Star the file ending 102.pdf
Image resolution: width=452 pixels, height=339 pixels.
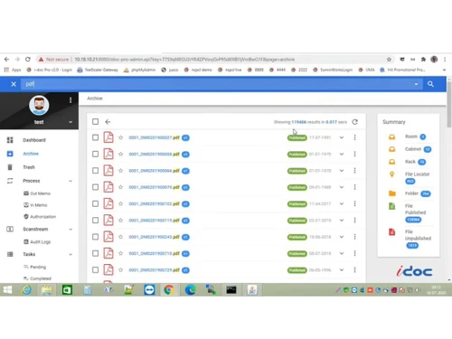pos(120,203)
